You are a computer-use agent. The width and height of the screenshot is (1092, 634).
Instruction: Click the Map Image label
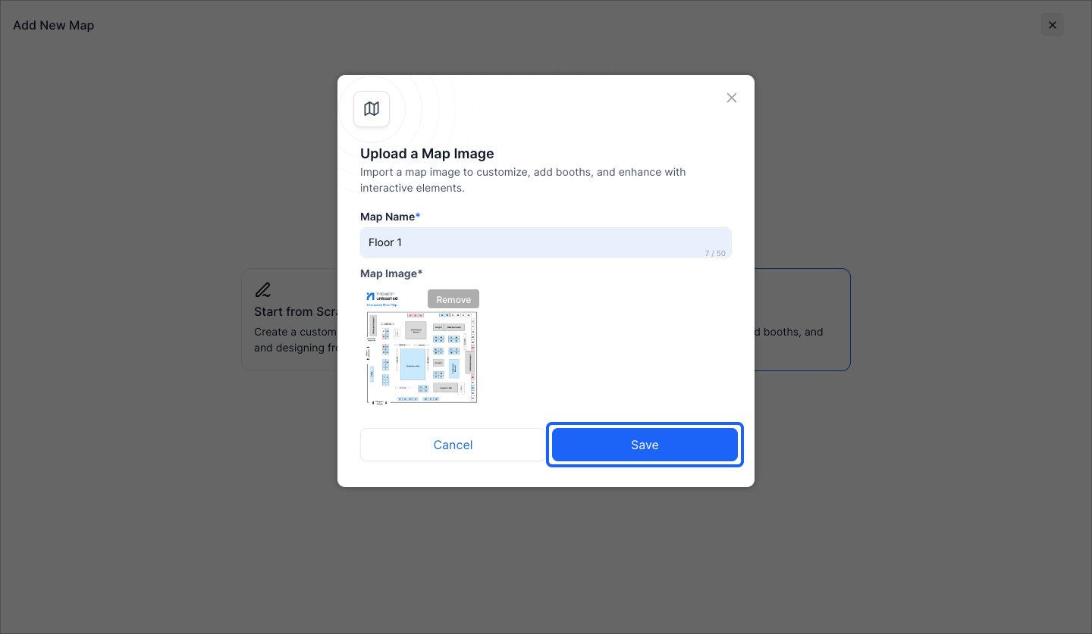[x=391, y=273]
